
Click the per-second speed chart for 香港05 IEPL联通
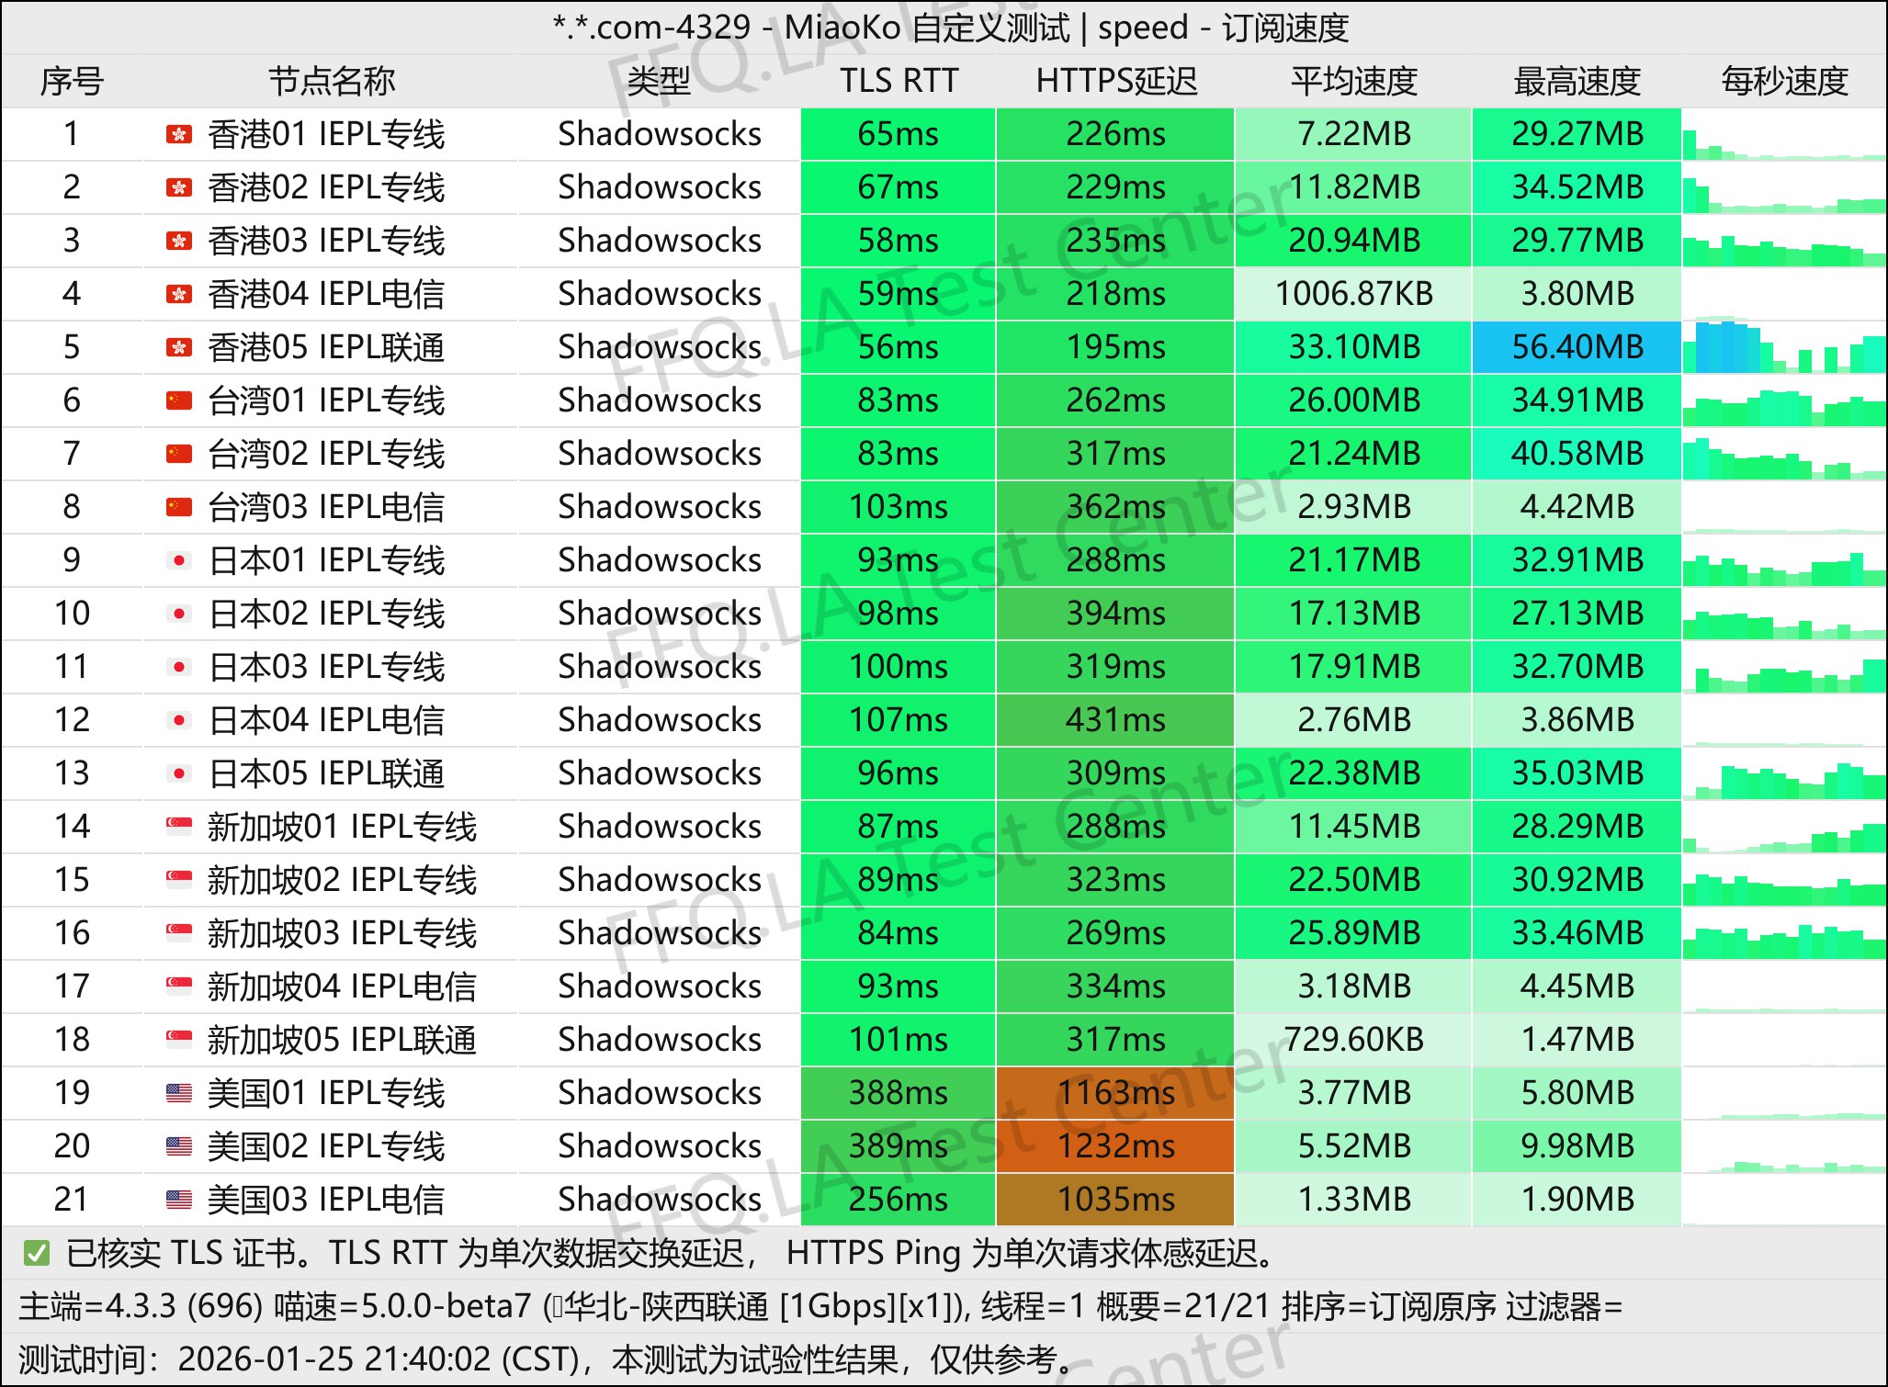coord(1784,347)
